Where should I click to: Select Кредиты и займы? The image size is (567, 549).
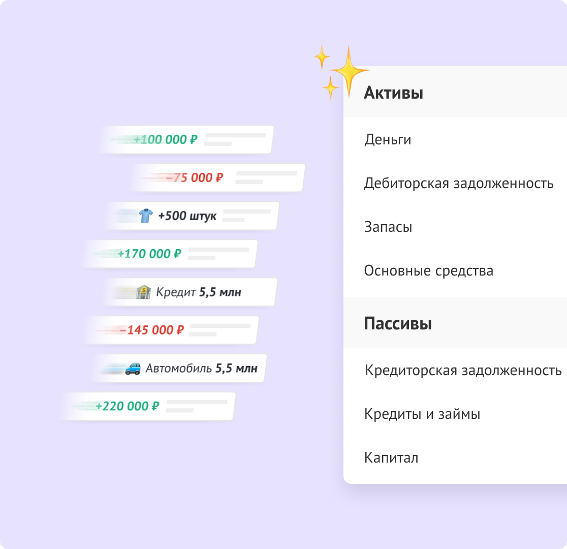click(423, 414)
